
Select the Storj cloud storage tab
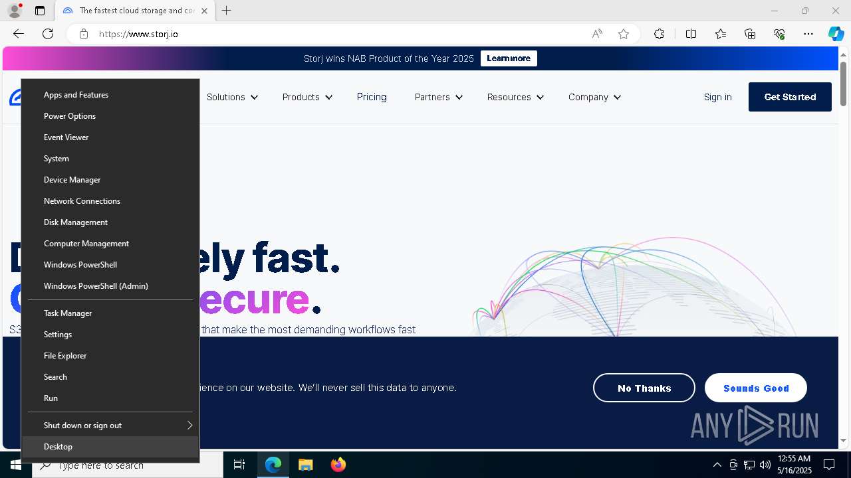click(x=135, y=11)
